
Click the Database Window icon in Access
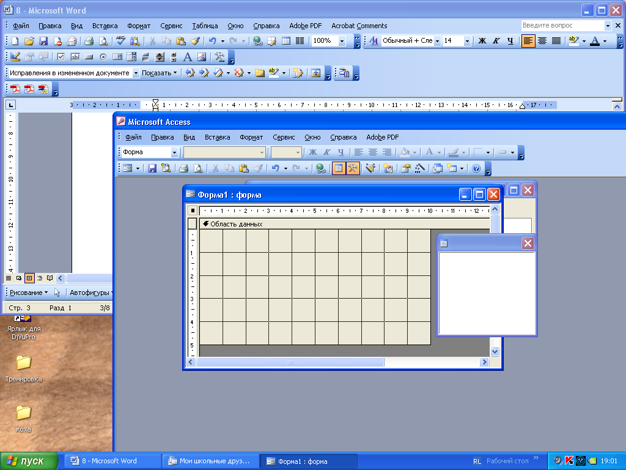pos(438,168)
